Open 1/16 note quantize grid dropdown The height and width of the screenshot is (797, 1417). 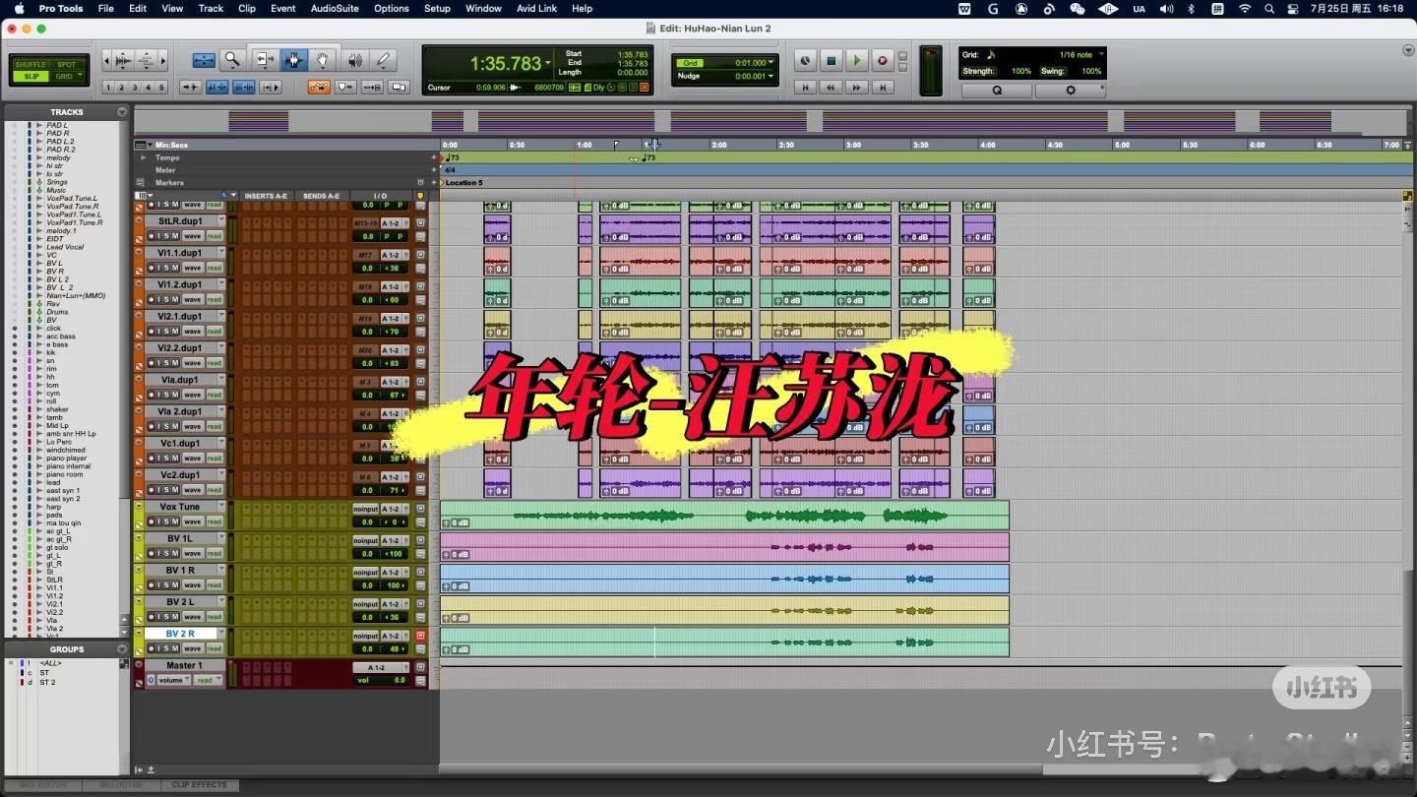[x=1100, y=55]
